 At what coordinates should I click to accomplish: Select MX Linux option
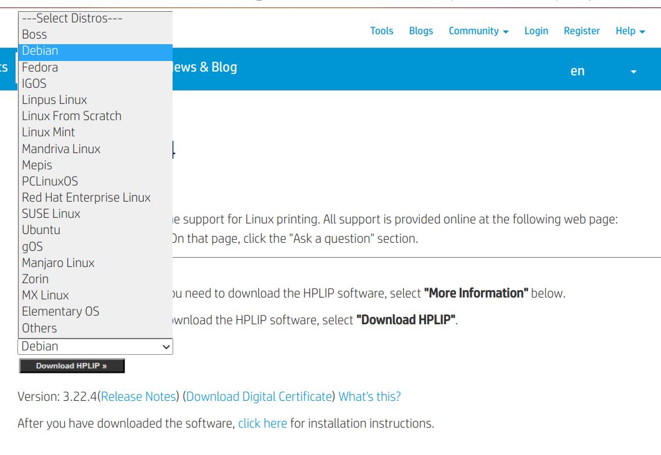pyautogui.click(x=95, y=295)
